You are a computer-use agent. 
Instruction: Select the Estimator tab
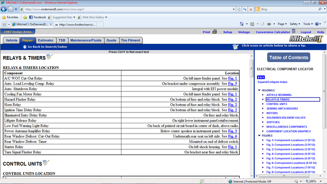point(46,41)
